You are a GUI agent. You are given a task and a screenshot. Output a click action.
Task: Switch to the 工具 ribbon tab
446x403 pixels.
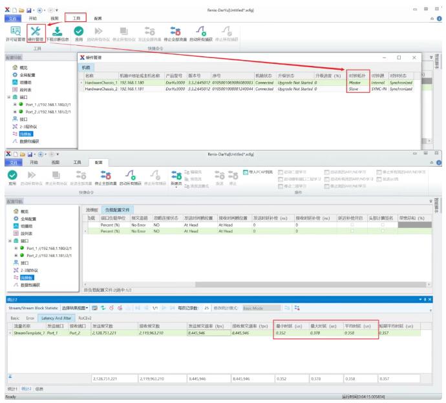(x=75, y=18)
